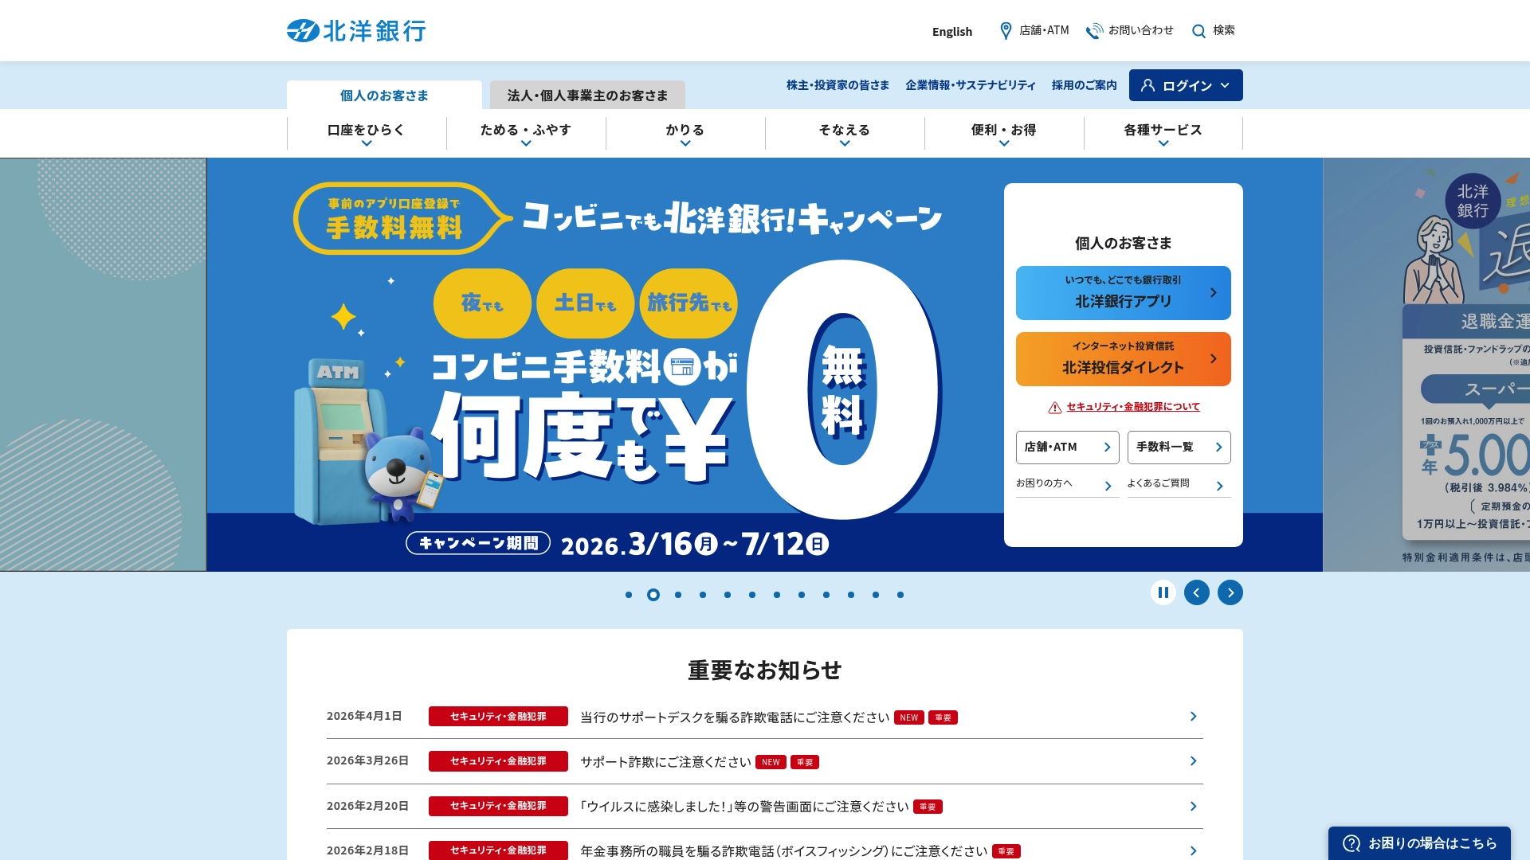1530x860 pixels.
Task: Open the ログイン dropdown
Action: coord(1186,85)
